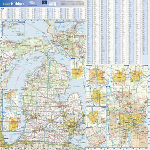Click the Detroit city label in the large inset
The image size is (150, 150).
tap(127, 122)
